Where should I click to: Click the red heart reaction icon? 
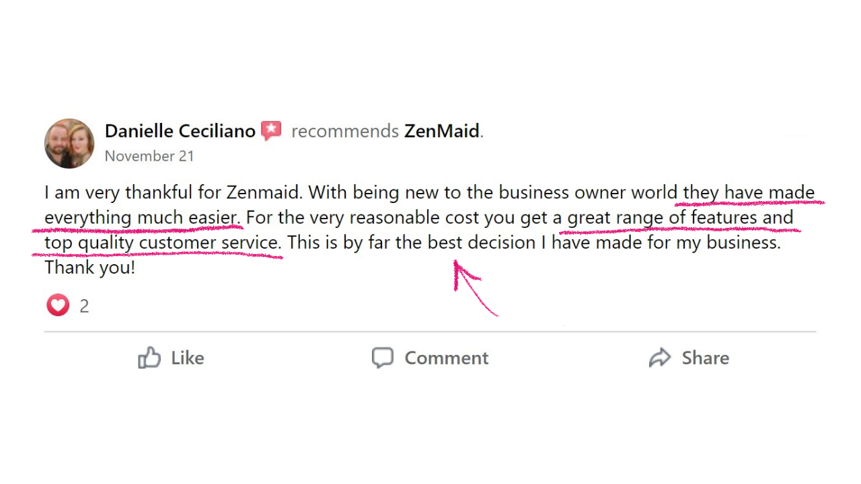pos(58,306)
